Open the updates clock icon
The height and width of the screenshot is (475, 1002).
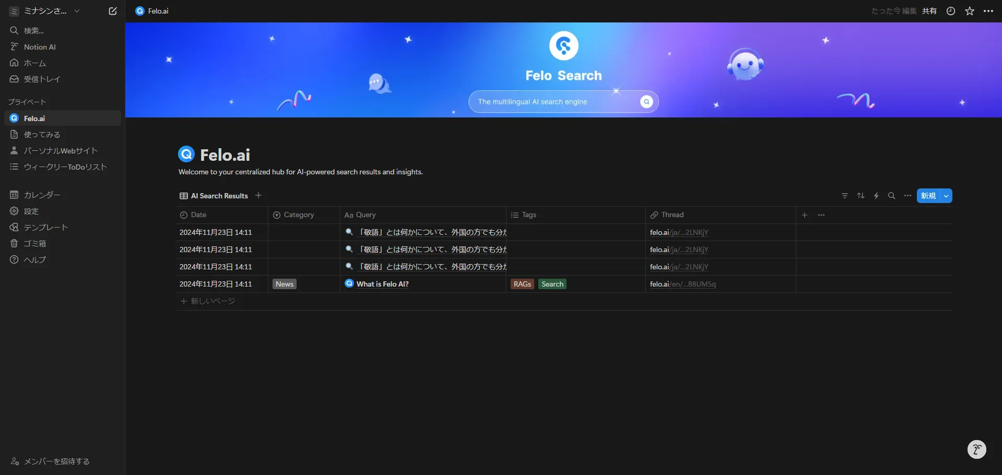point(951,11)
